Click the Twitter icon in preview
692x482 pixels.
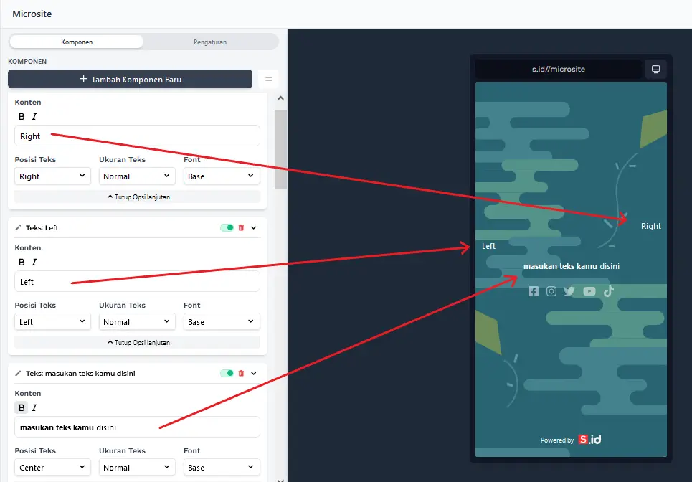coord(569,291)
